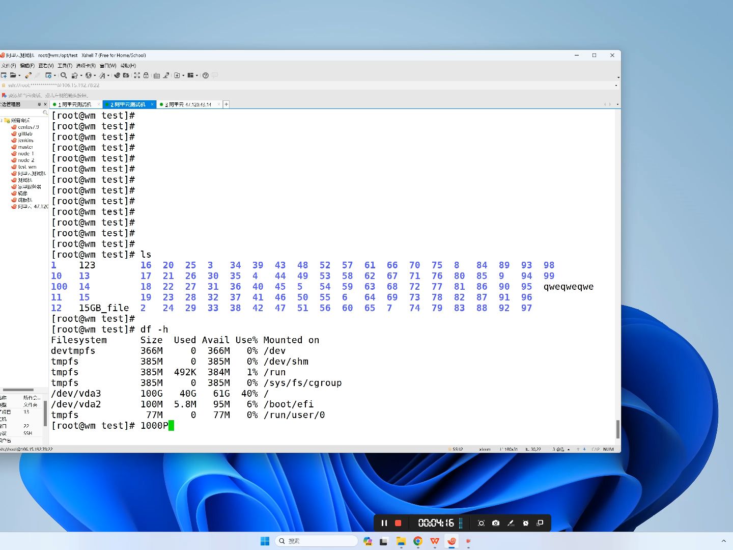This screenshot has height=550, width=733.
Task: Click the Open Session folder icon
Action: click(13, 75)
